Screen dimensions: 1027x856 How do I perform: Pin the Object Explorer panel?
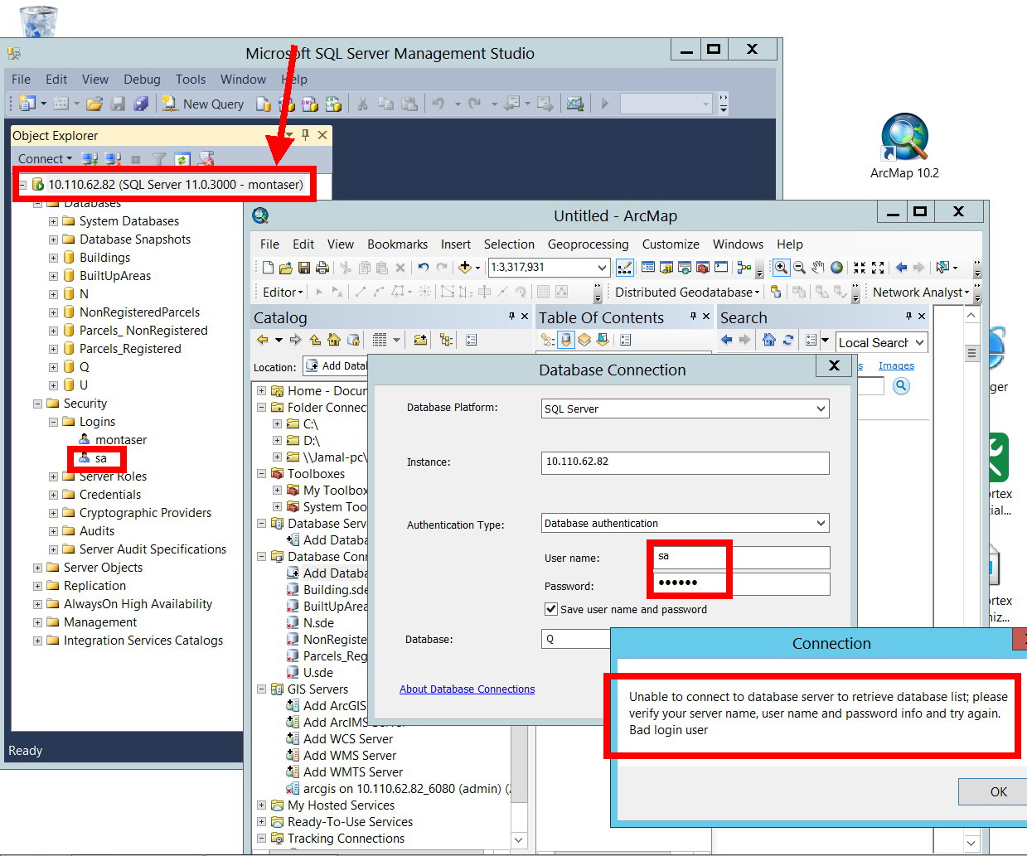[x=305, y=135]
